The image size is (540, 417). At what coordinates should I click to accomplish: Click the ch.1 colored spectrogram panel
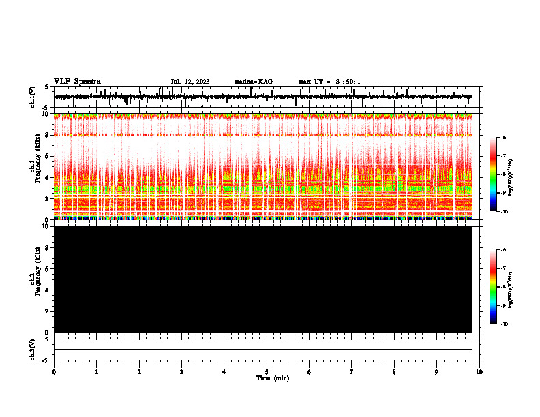[x=263, y=166]
